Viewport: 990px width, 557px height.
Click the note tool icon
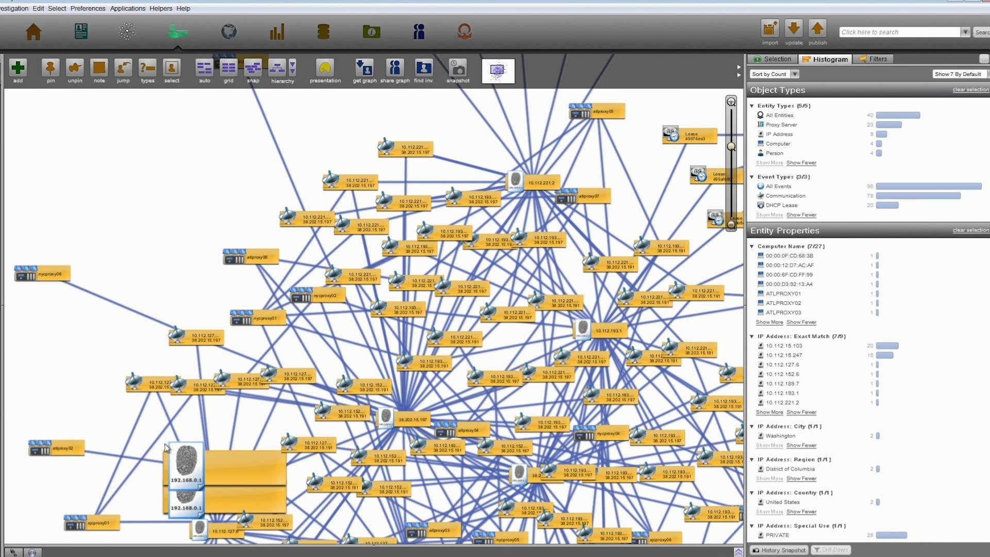click(x=99, y=68)
